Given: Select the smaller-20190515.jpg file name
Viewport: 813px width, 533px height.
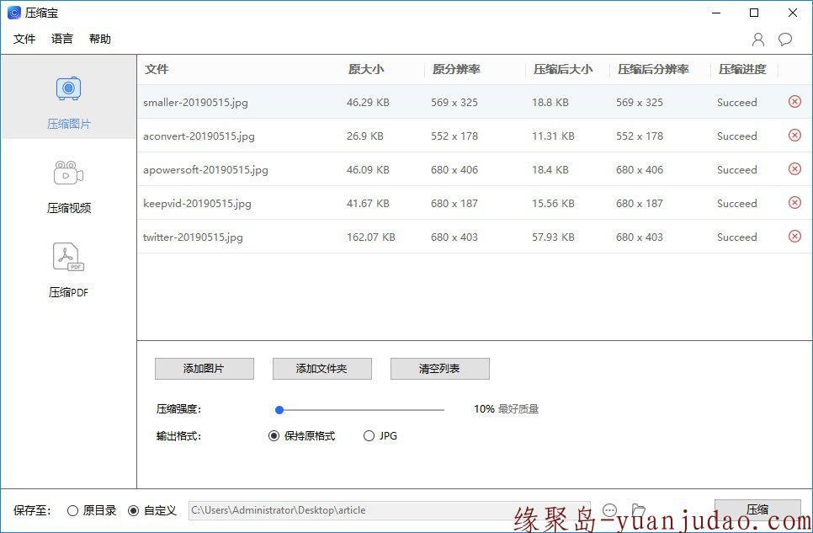Looking at the screenshot, I should click(x=195, y=102).
